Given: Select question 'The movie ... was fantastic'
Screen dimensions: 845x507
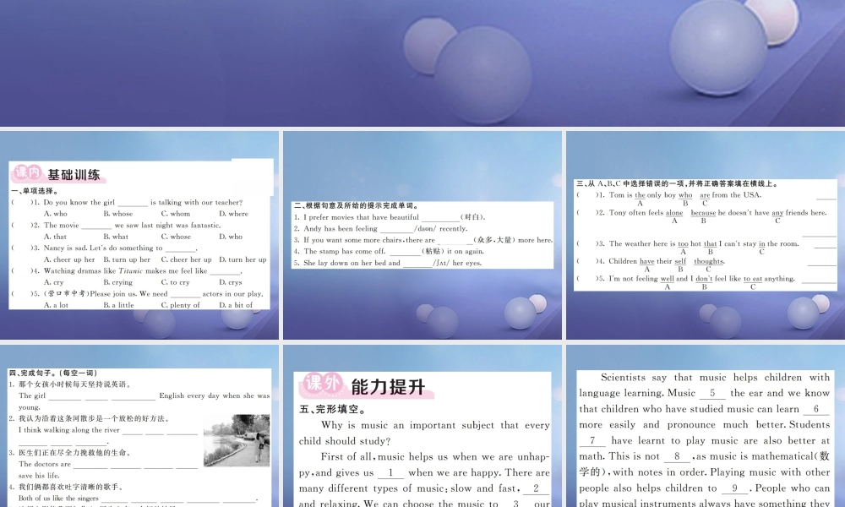Looking at the screenshot, I should tap(132, 226).
